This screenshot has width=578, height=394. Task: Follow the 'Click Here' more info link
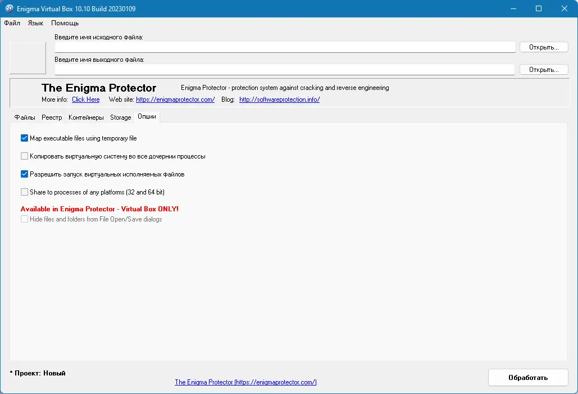(85, 99)
